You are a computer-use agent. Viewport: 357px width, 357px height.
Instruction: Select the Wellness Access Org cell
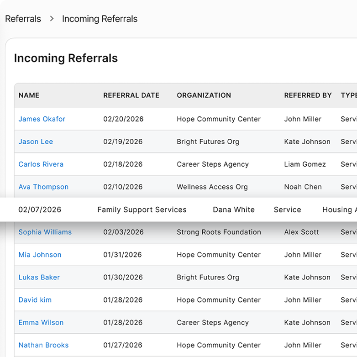pos(212,187)
